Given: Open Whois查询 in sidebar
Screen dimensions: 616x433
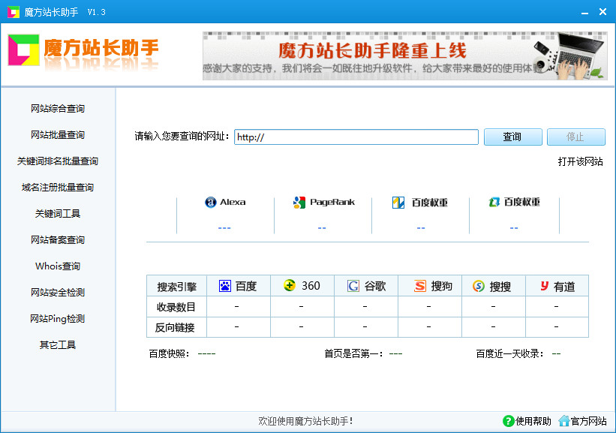Looking at the screenshot, I should [x=58, y=266].
